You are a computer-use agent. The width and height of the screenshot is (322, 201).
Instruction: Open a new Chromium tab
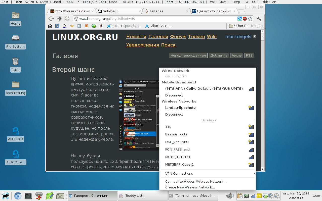tap(242, 11)
